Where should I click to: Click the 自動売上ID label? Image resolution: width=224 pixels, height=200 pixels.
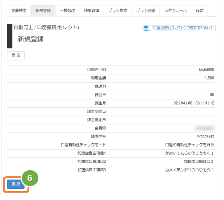[96, 70]
